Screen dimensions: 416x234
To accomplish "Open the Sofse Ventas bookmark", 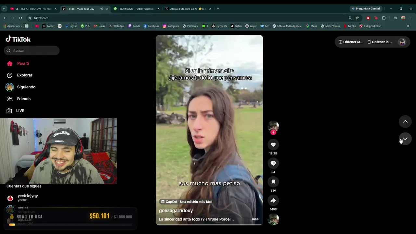I will click(x=330, y=26).
